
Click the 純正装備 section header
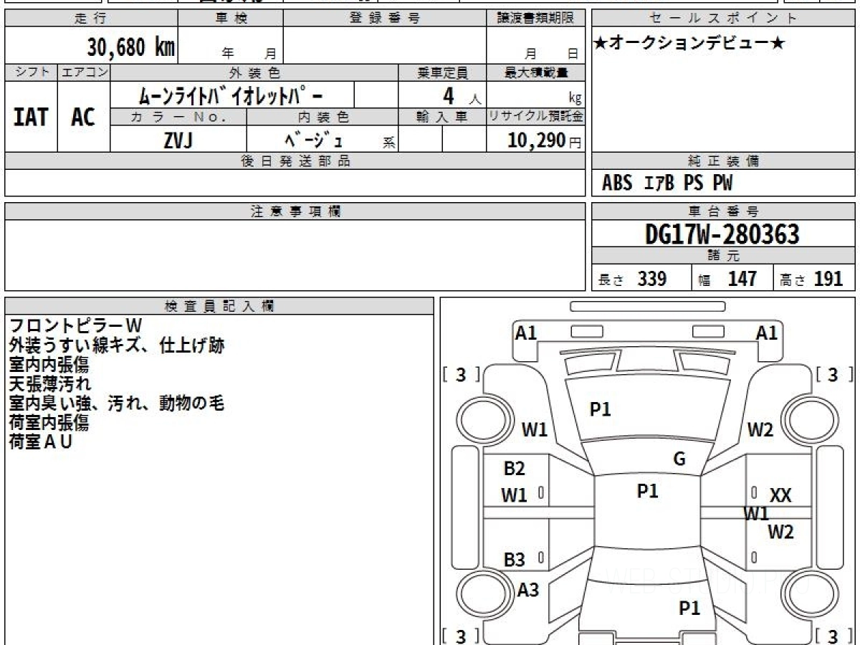(x=724, y=161)
